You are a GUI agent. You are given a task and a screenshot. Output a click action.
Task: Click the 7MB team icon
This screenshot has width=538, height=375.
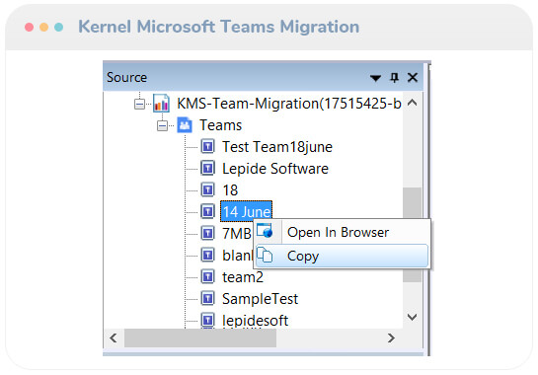207,233
